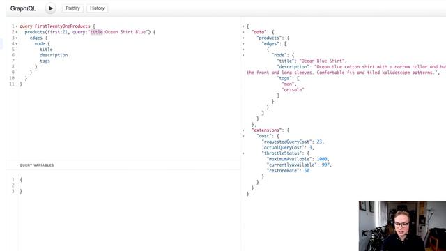The width and height of the screenshot is (446, 251).
Task: Click the highlighted "title" in the query string
Action: click(96, 32)
